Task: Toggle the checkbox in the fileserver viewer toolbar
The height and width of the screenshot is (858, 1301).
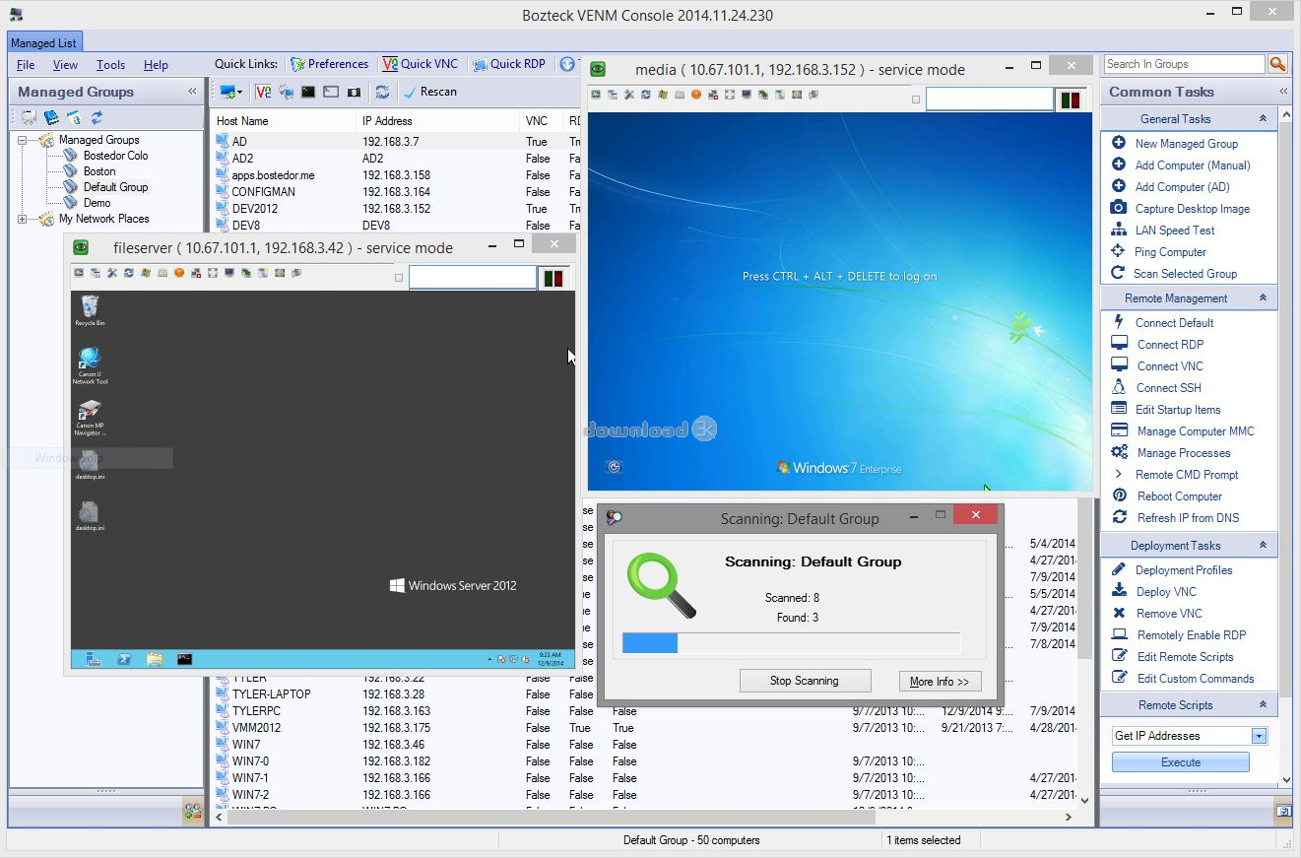Action: (x=398, y=278)
